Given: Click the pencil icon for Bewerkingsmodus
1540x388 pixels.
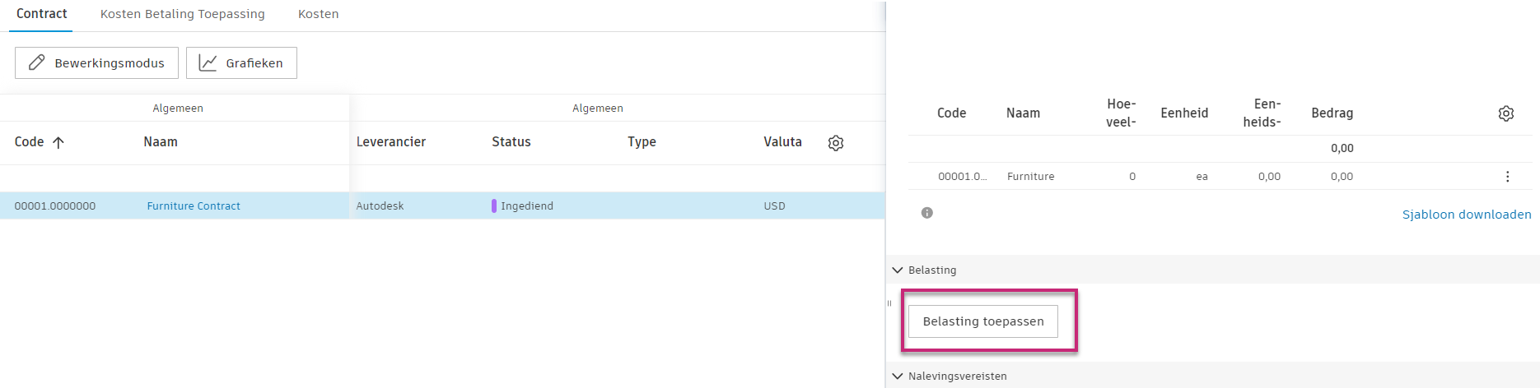Looking at the screenshot, I should (x=36, y=63).
